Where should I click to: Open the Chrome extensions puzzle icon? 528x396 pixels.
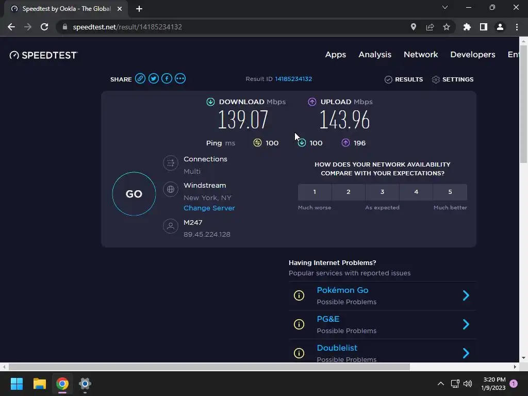[467, 27]
